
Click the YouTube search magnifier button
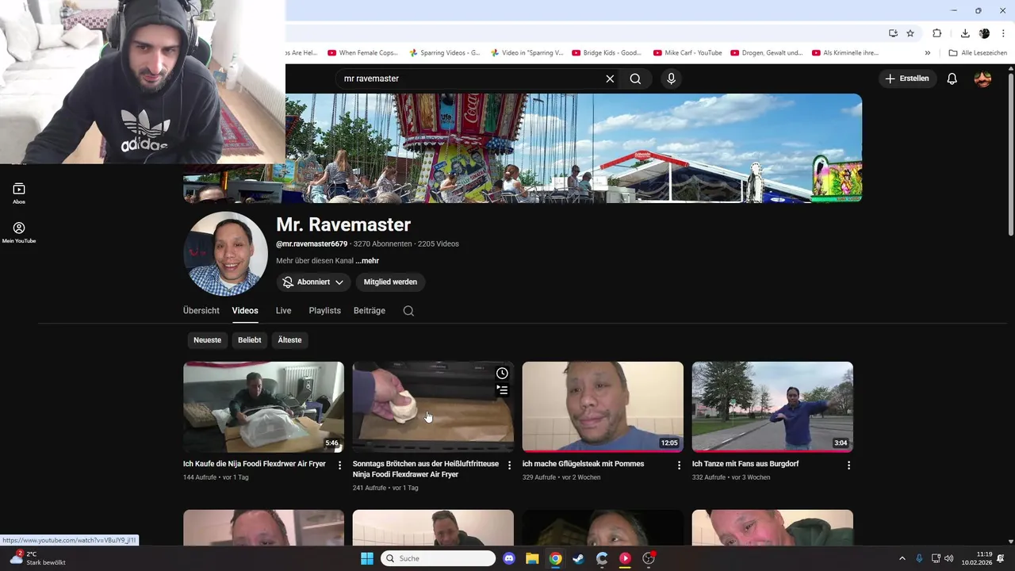click(635, 79)
